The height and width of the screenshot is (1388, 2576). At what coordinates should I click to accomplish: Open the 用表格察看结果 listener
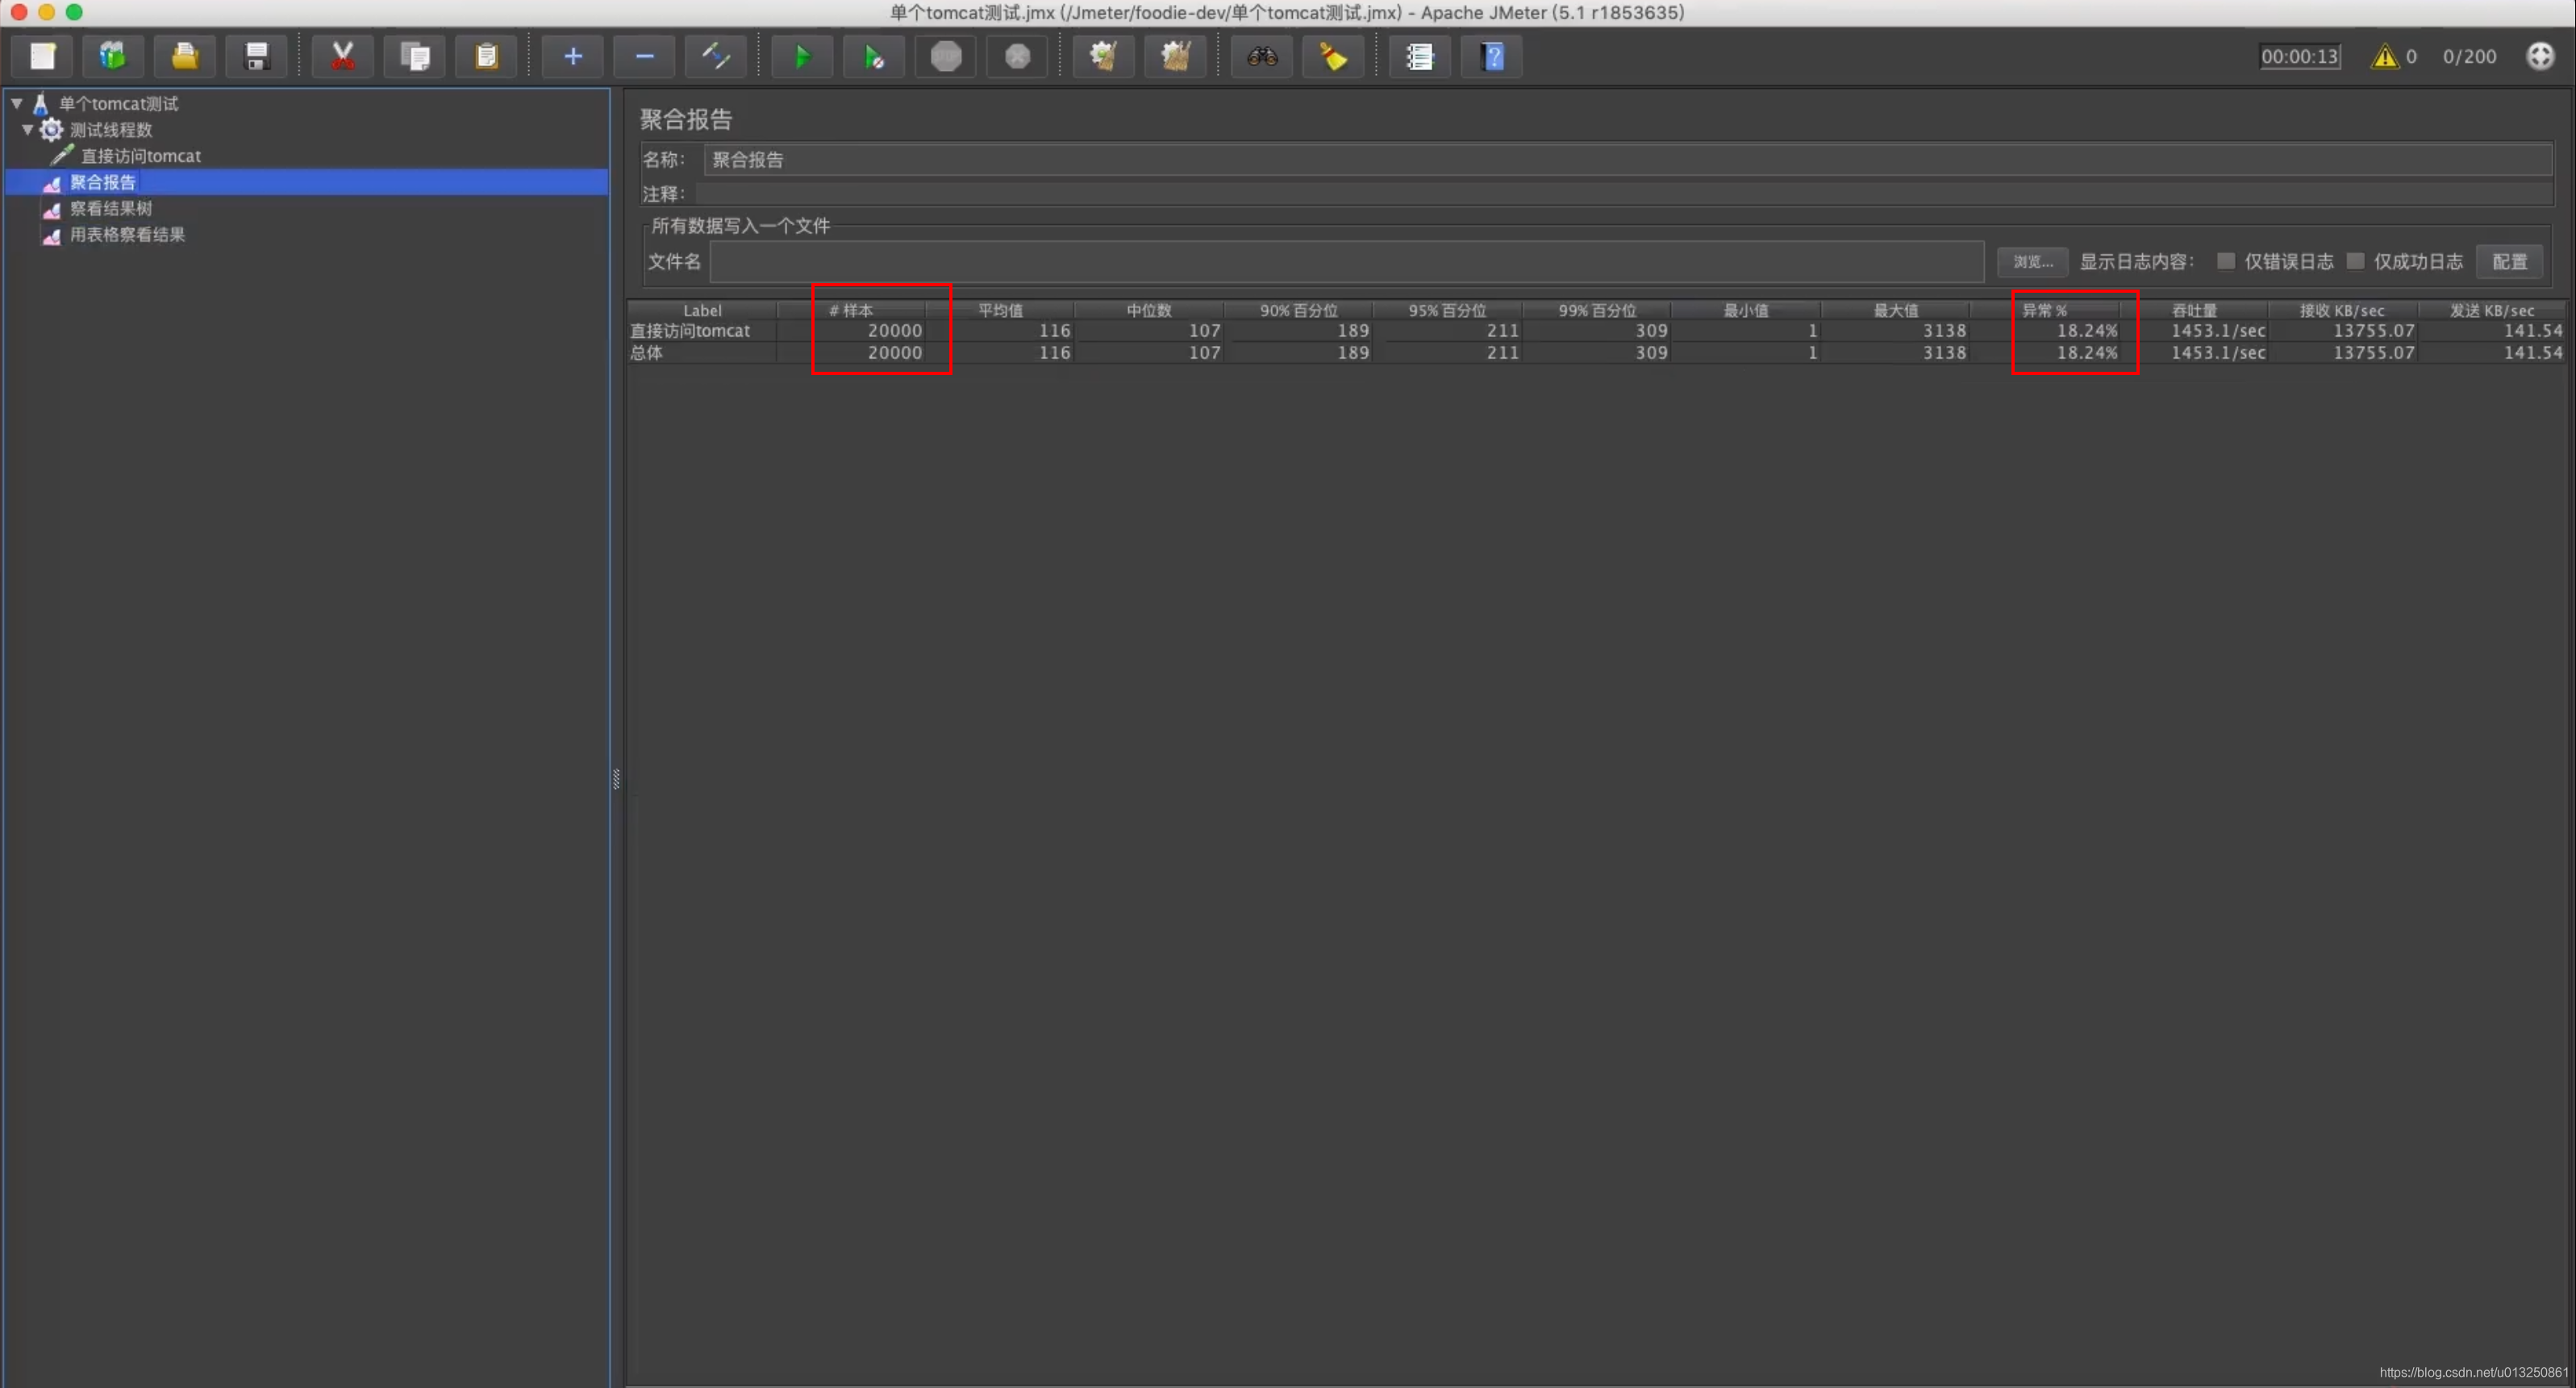tap(127, 234)
